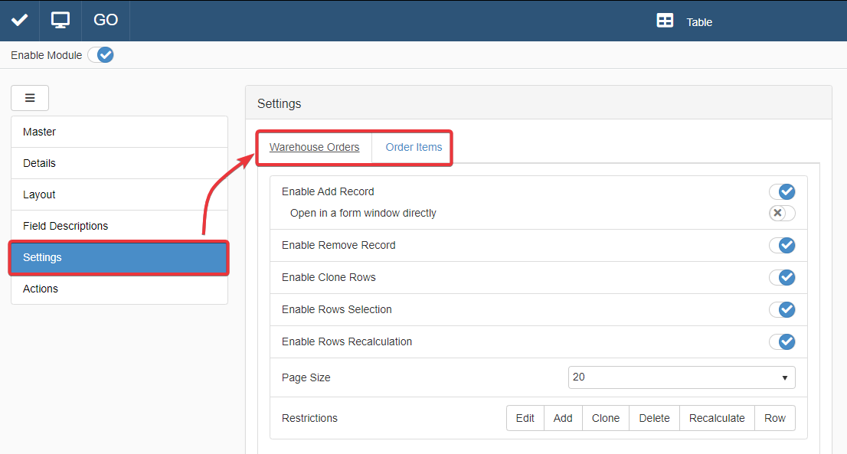The width and height of the screenshot is (847, 454).
Task: Open the Actions sidebar item
Action: (x=119, y=289)
